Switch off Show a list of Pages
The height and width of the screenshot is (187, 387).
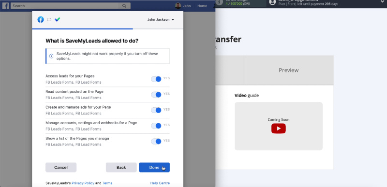156,141
